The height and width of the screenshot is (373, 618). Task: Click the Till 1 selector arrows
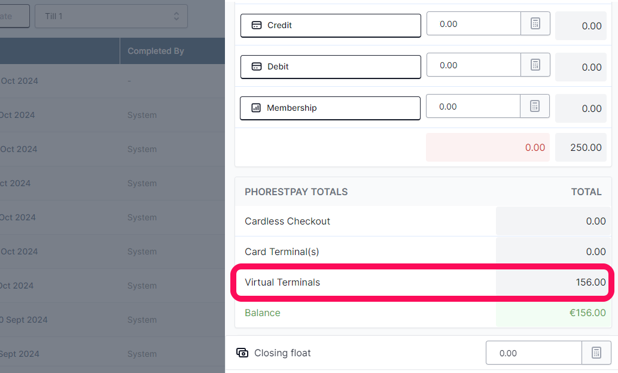pyautogui.click(x=176, y=16)
